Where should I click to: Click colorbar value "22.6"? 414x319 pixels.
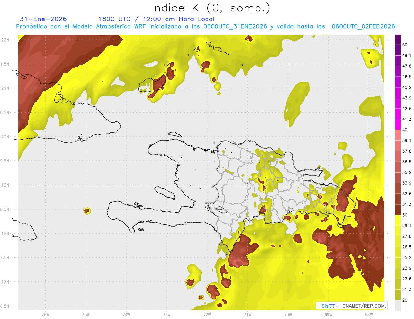tap(407, 279)
